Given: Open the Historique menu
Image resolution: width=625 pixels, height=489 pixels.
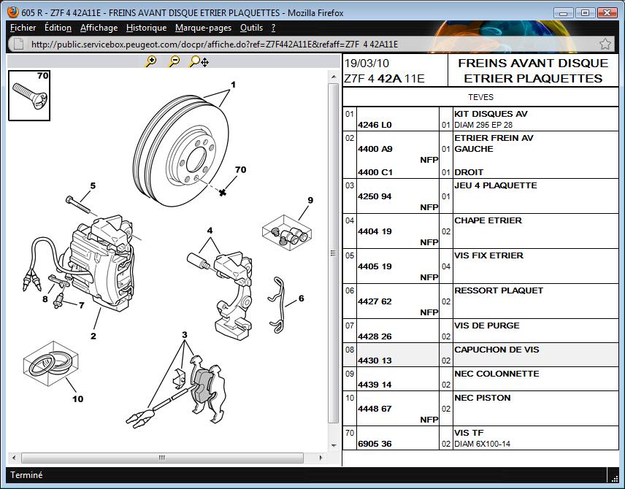Looking at the screenshot, I should coord(146,28).
